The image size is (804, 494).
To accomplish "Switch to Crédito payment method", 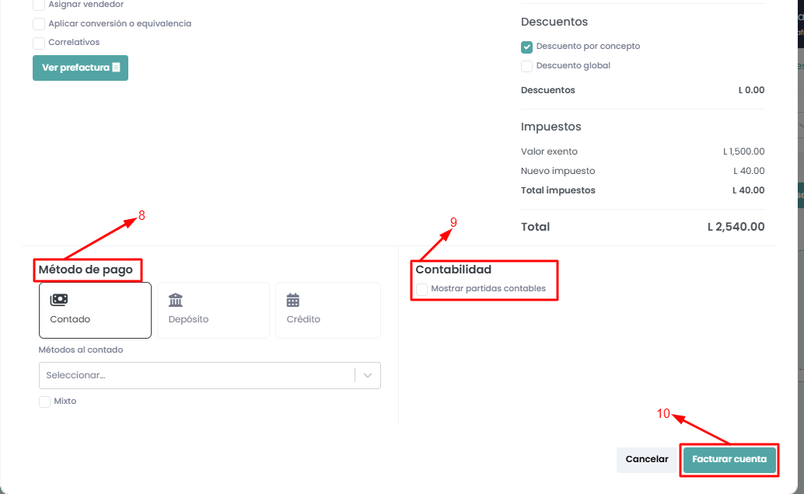I will point(327,310).
